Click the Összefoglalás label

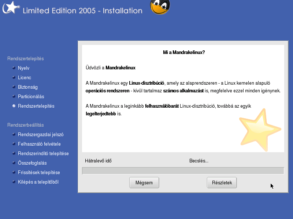tap(32, 163)
